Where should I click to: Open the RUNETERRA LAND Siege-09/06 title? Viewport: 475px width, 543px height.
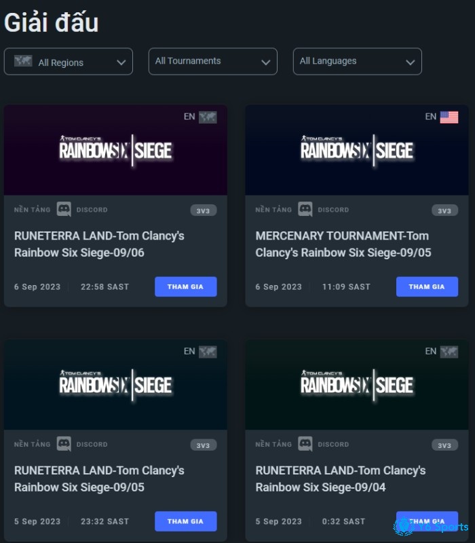pos(99,244)
